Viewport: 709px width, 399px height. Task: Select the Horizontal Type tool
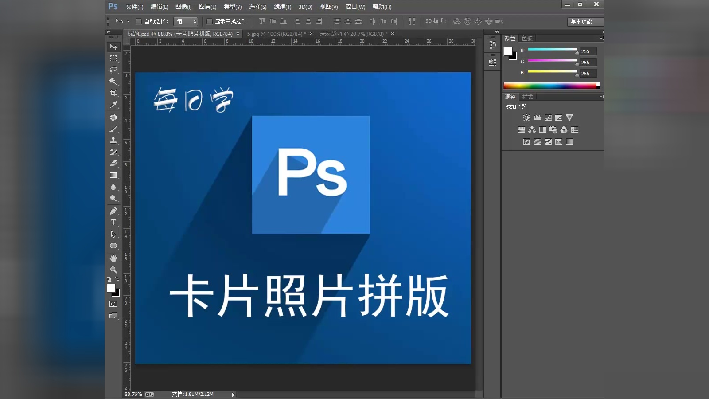[113, 223]
